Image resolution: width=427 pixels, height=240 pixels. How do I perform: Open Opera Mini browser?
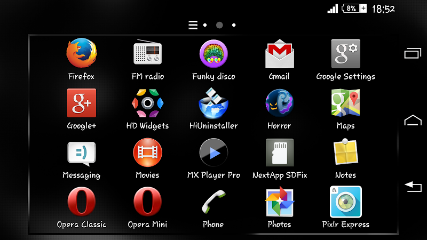(147, 202)
